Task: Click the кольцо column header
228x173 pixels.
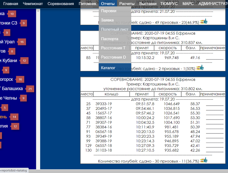Action: pos(111,94)
